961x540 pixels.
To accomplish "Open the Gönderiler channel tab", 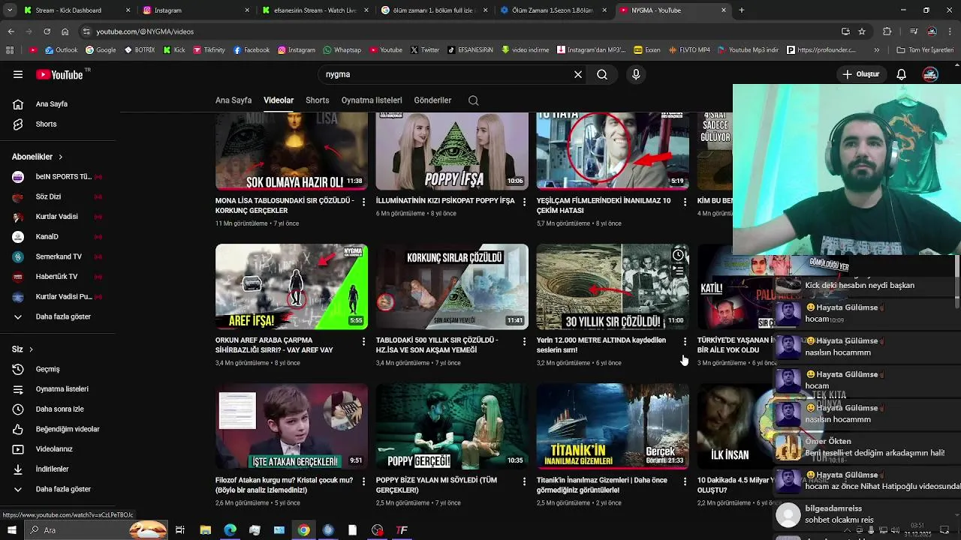I will point(432,100).
